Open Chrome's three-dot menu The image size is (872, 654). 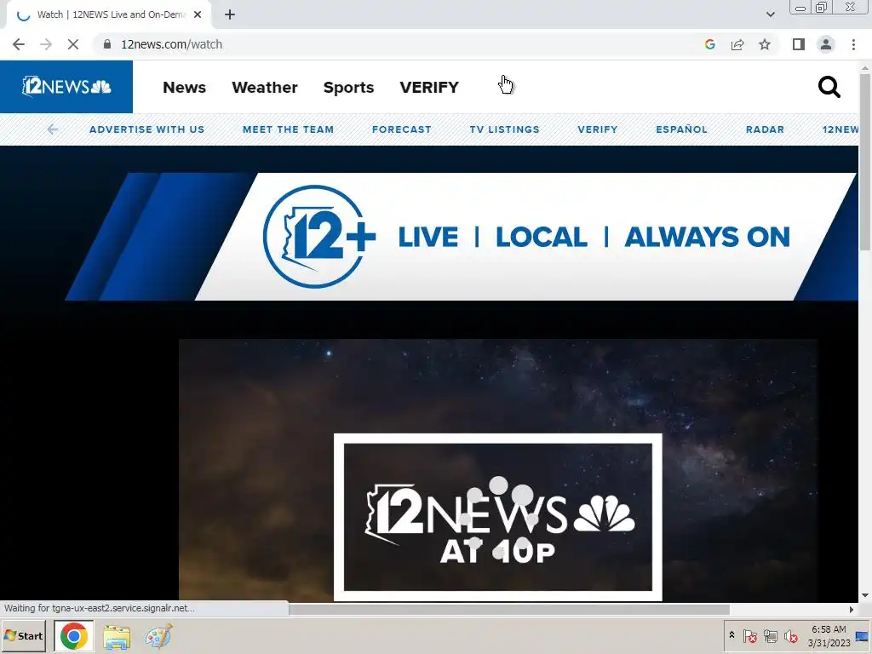853,44
